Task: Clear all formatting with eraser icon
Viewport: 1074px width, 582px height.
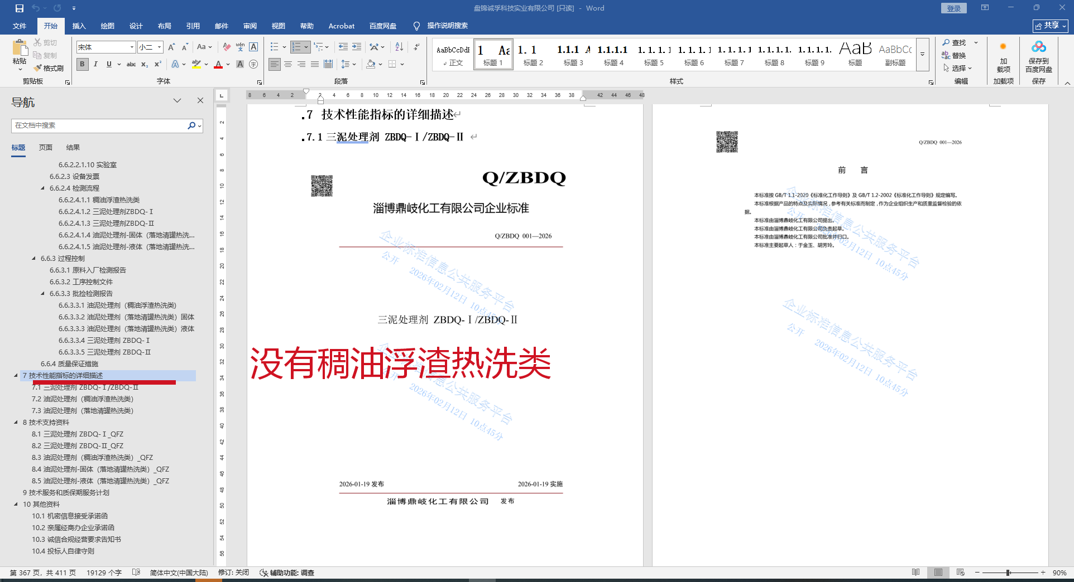Action: point(226,47)
